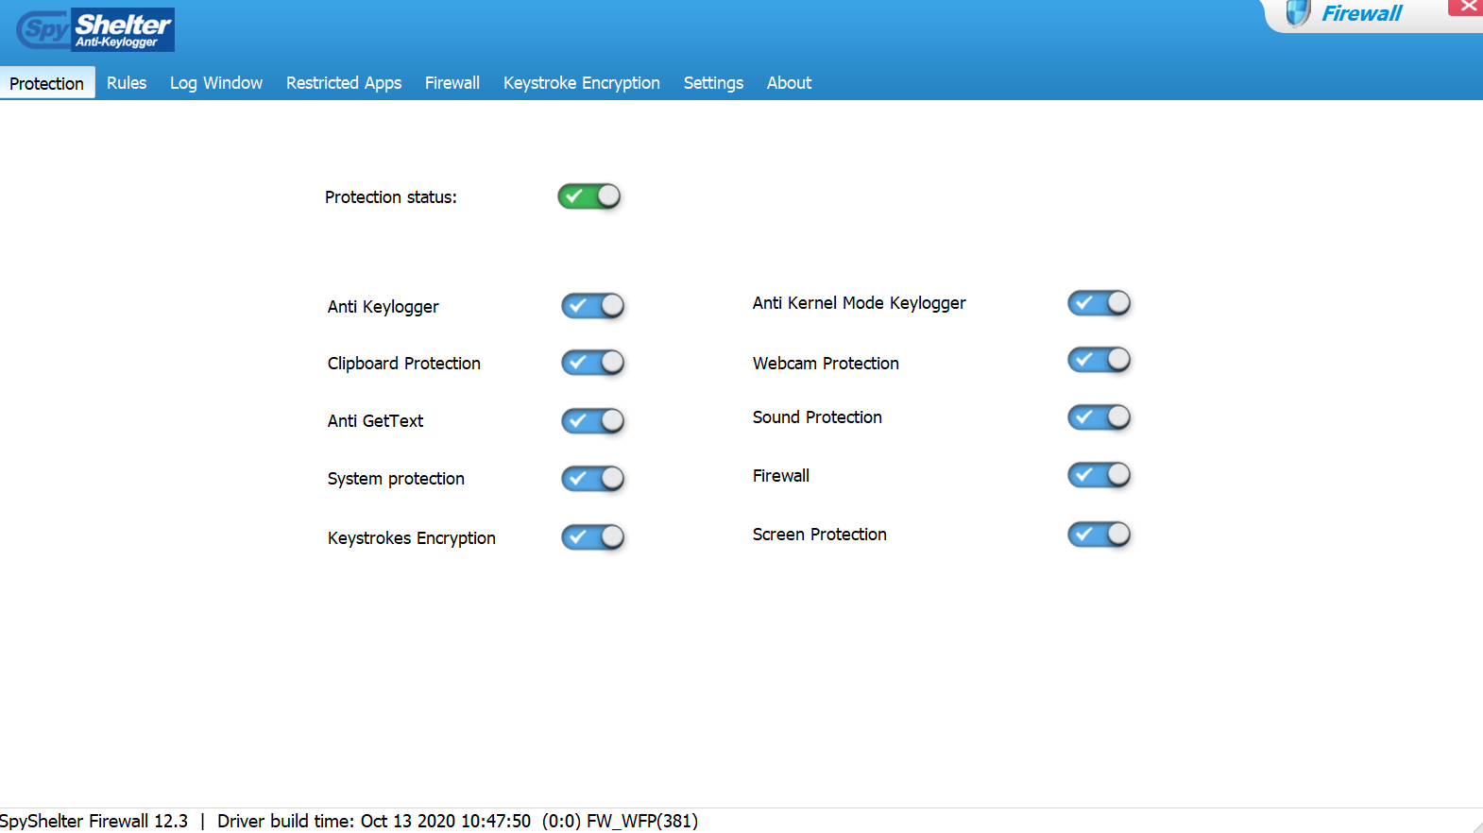
Task: Disable Anti Kernel Mode Keylogger toggle
Action: point(1099,303)
